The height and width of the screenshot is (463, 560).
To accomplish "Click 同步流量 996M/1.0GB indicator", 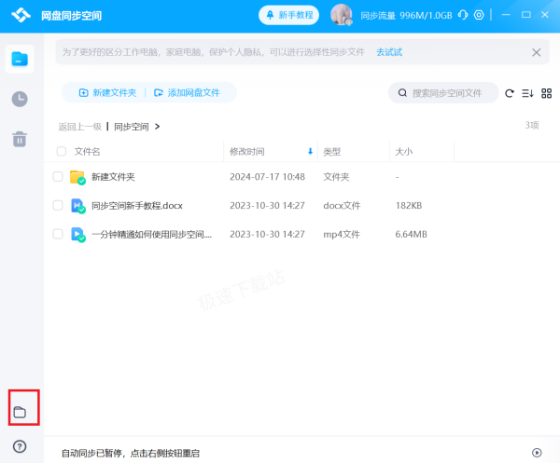I will coord(406,15).
